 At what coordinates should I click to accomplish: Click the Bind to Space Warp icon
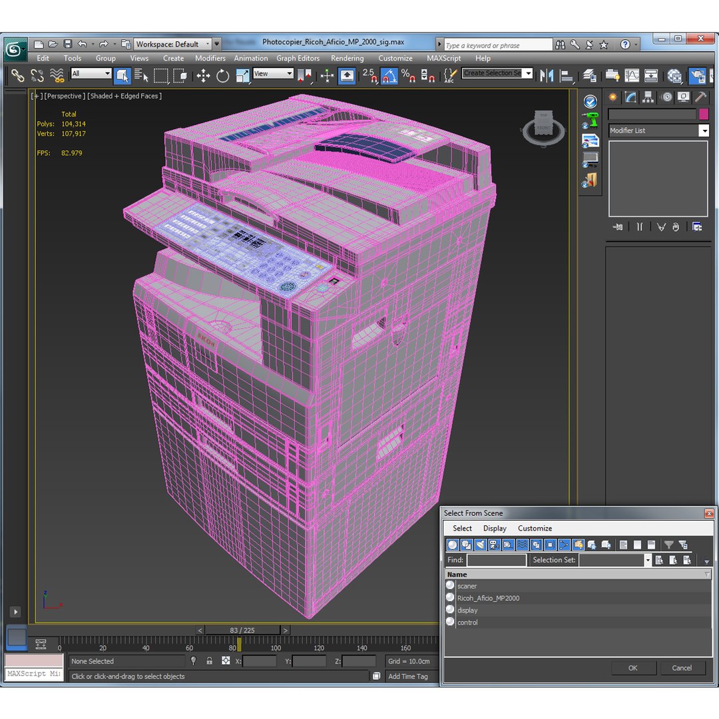tap(57, 75)
